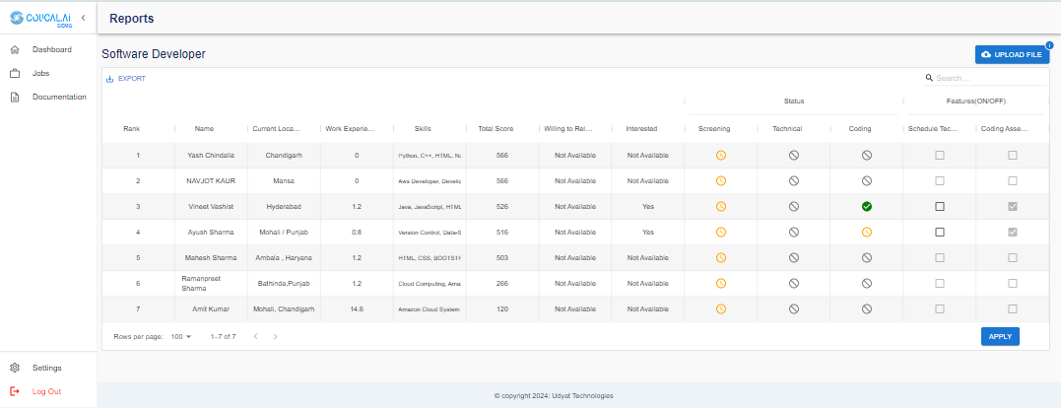Open the rows per page dropdown

coord(181,336)
